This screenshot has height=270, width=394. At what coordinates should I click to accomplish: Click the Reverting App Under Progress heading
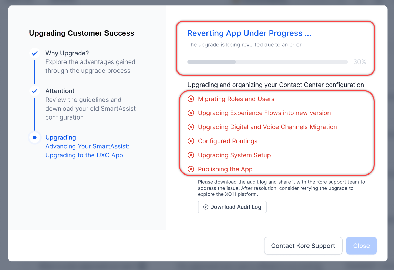[249, 33]
